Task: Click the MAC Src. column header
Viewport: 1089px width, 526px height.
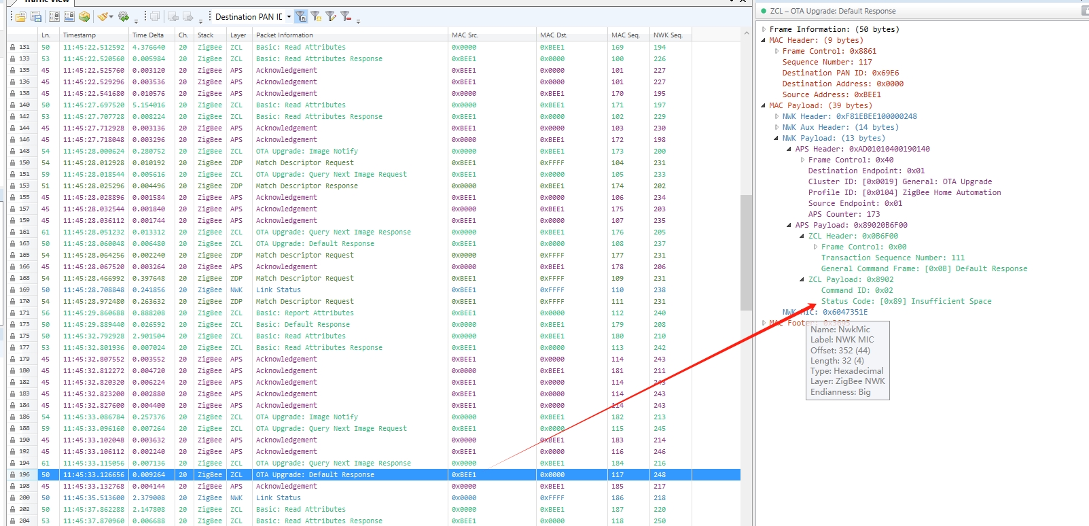Action: coord(493,35)
